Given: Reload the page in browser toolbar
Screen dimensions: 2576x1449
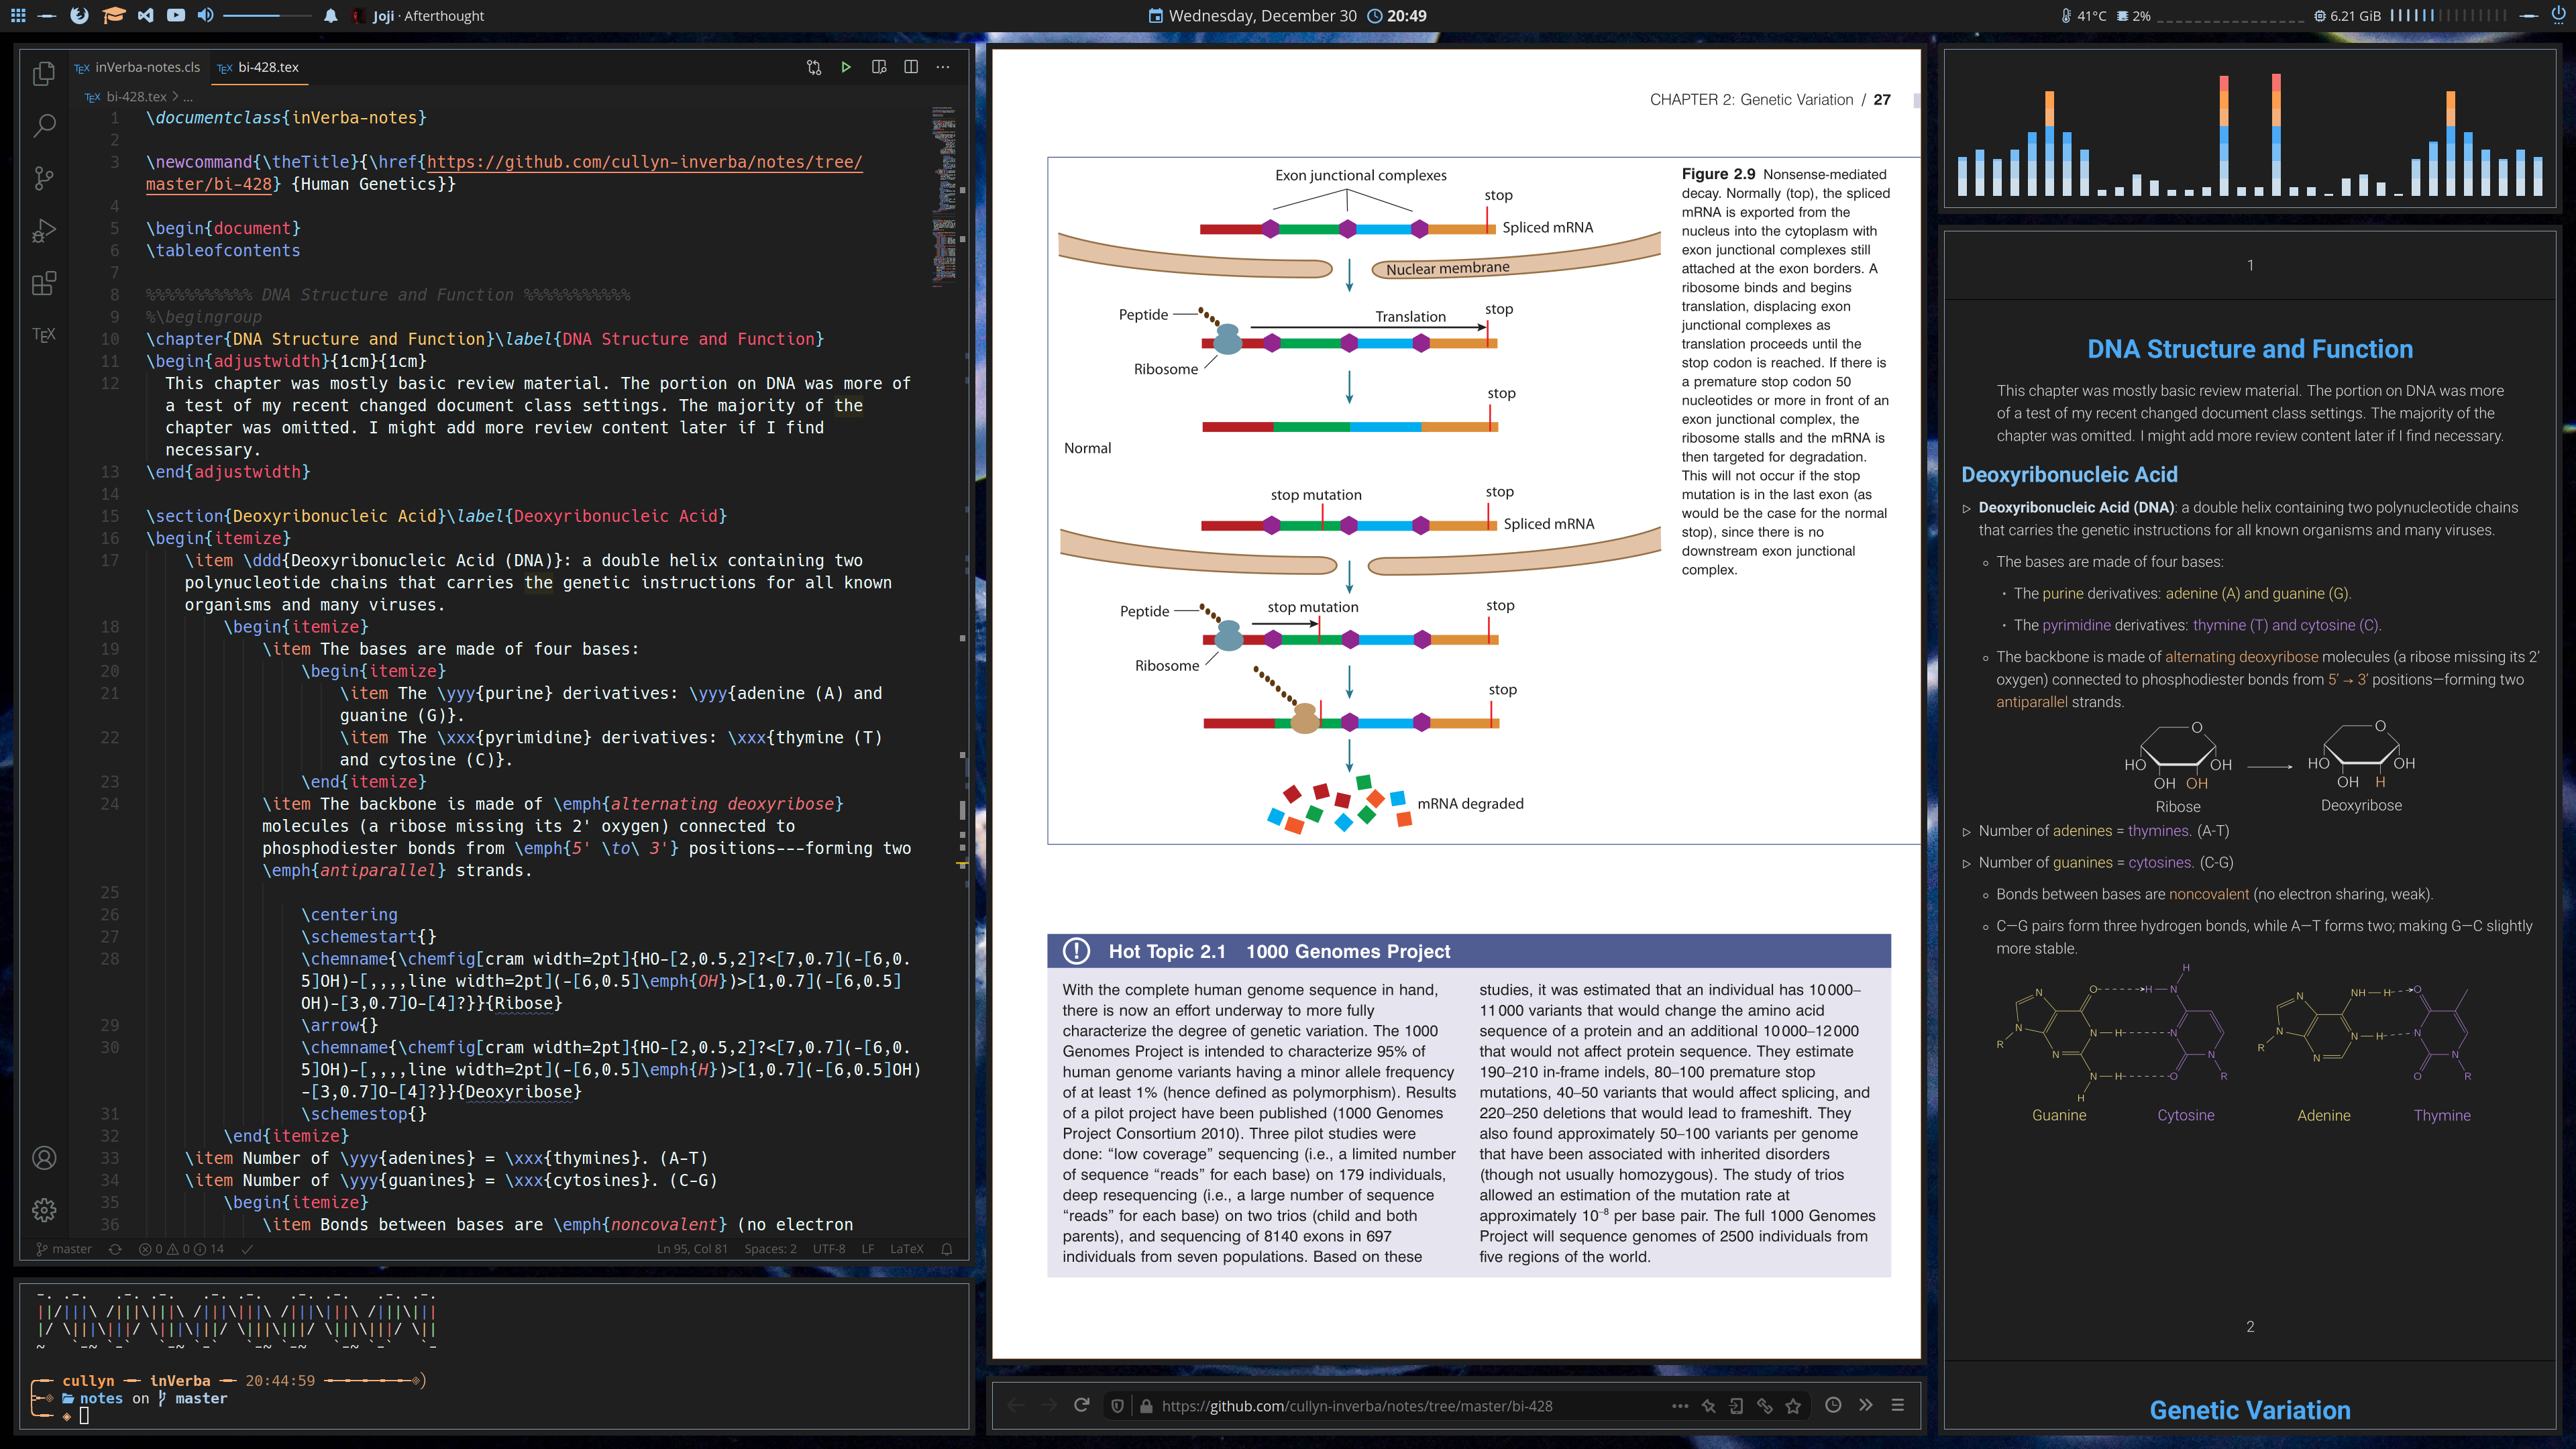Looking at the screenshot, I should (1081, 1405).
